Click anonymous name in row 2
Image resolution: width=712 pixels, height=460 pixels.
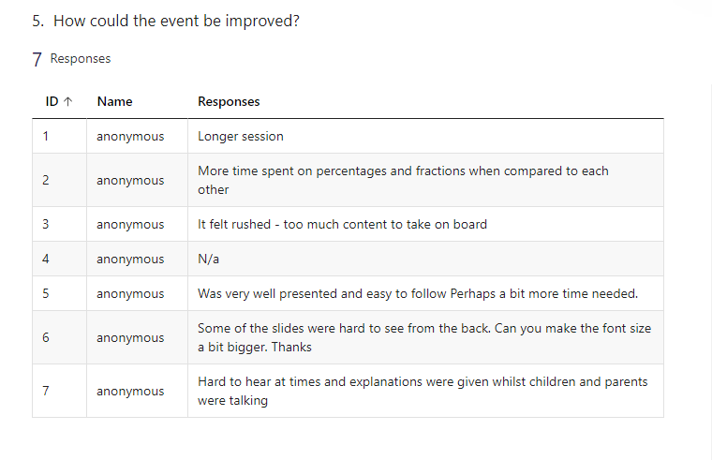click(x=130, y=180)
